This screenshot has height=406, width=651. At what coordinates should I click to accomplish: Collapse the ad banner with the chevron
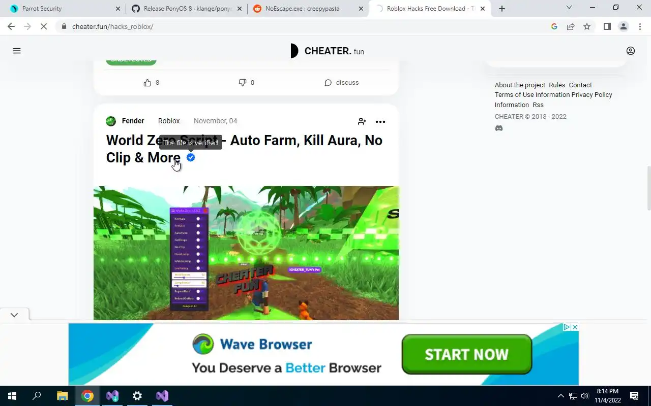[x=14, y=315]
